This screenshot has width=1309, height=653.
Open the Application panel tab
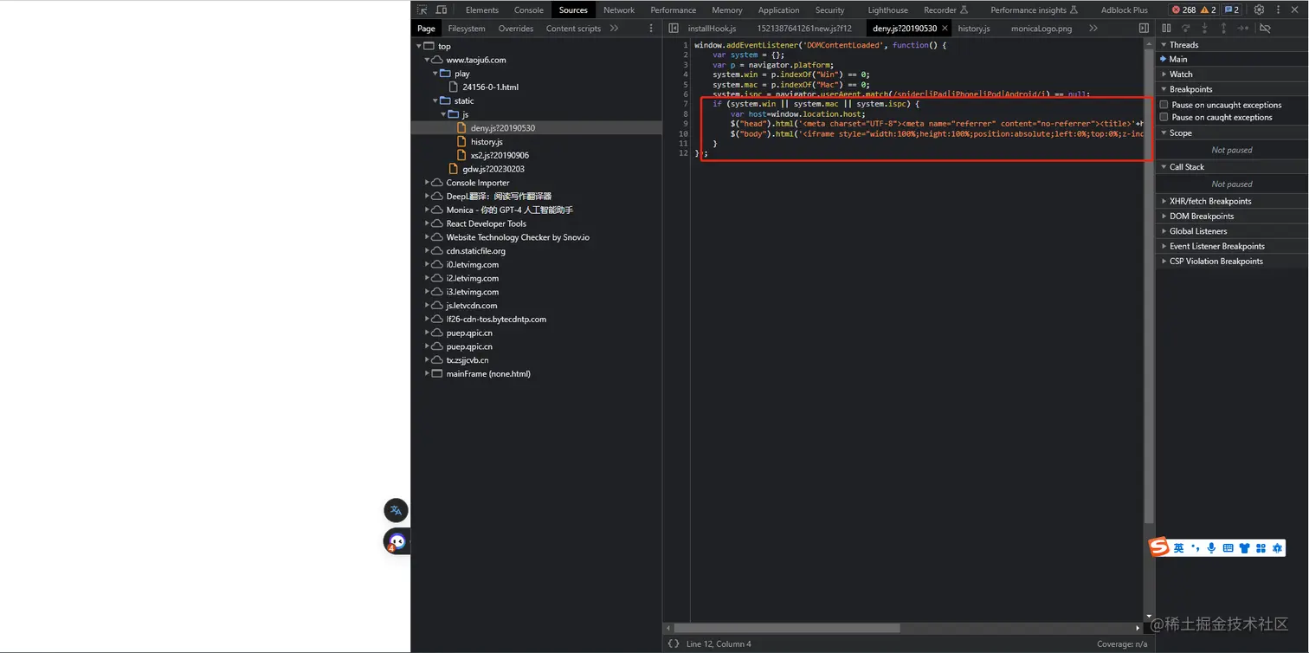(778, 10)
